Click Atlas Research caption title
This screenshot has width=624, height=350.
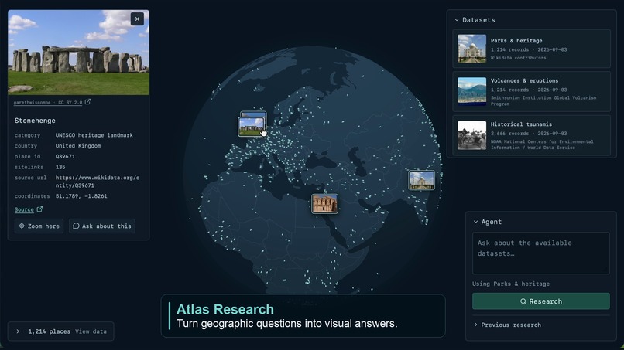tap(225, 309)
